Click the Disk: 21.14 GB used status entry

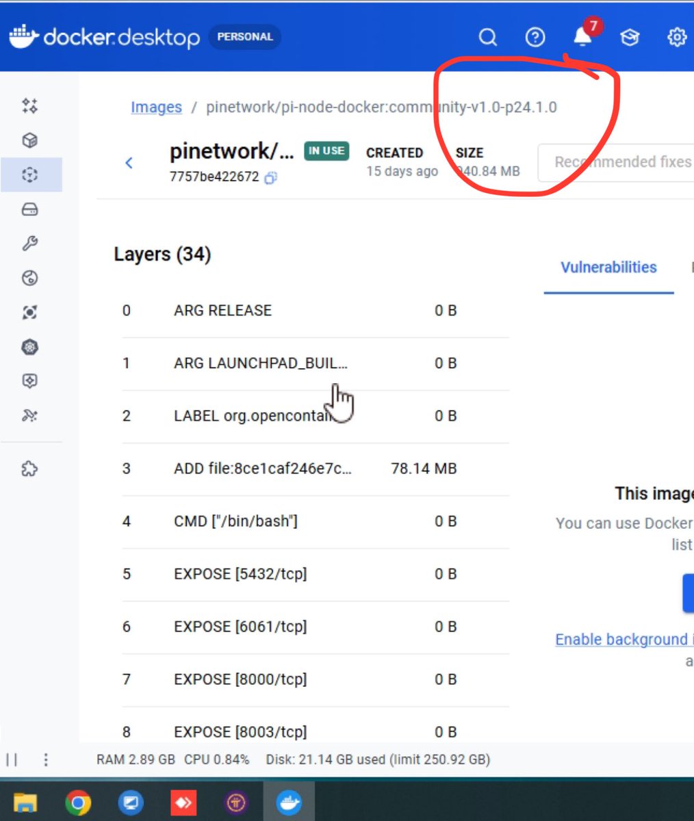click(378, 759)
